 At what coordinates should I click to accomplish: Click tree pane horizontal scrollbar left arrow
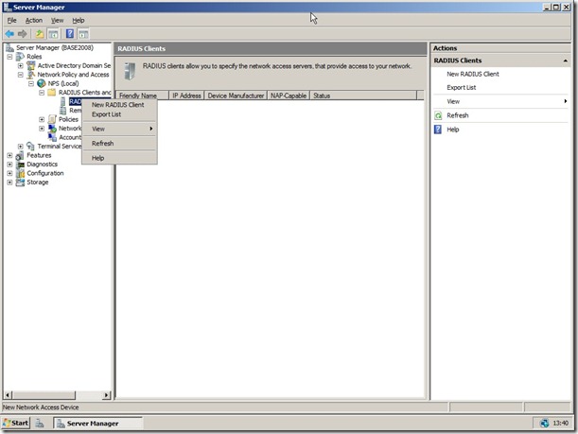click(x=8, y=395)
